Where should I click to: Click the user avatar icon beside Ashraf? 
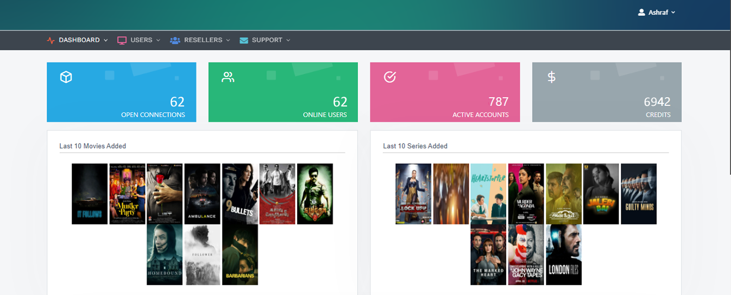coord(641,12)
